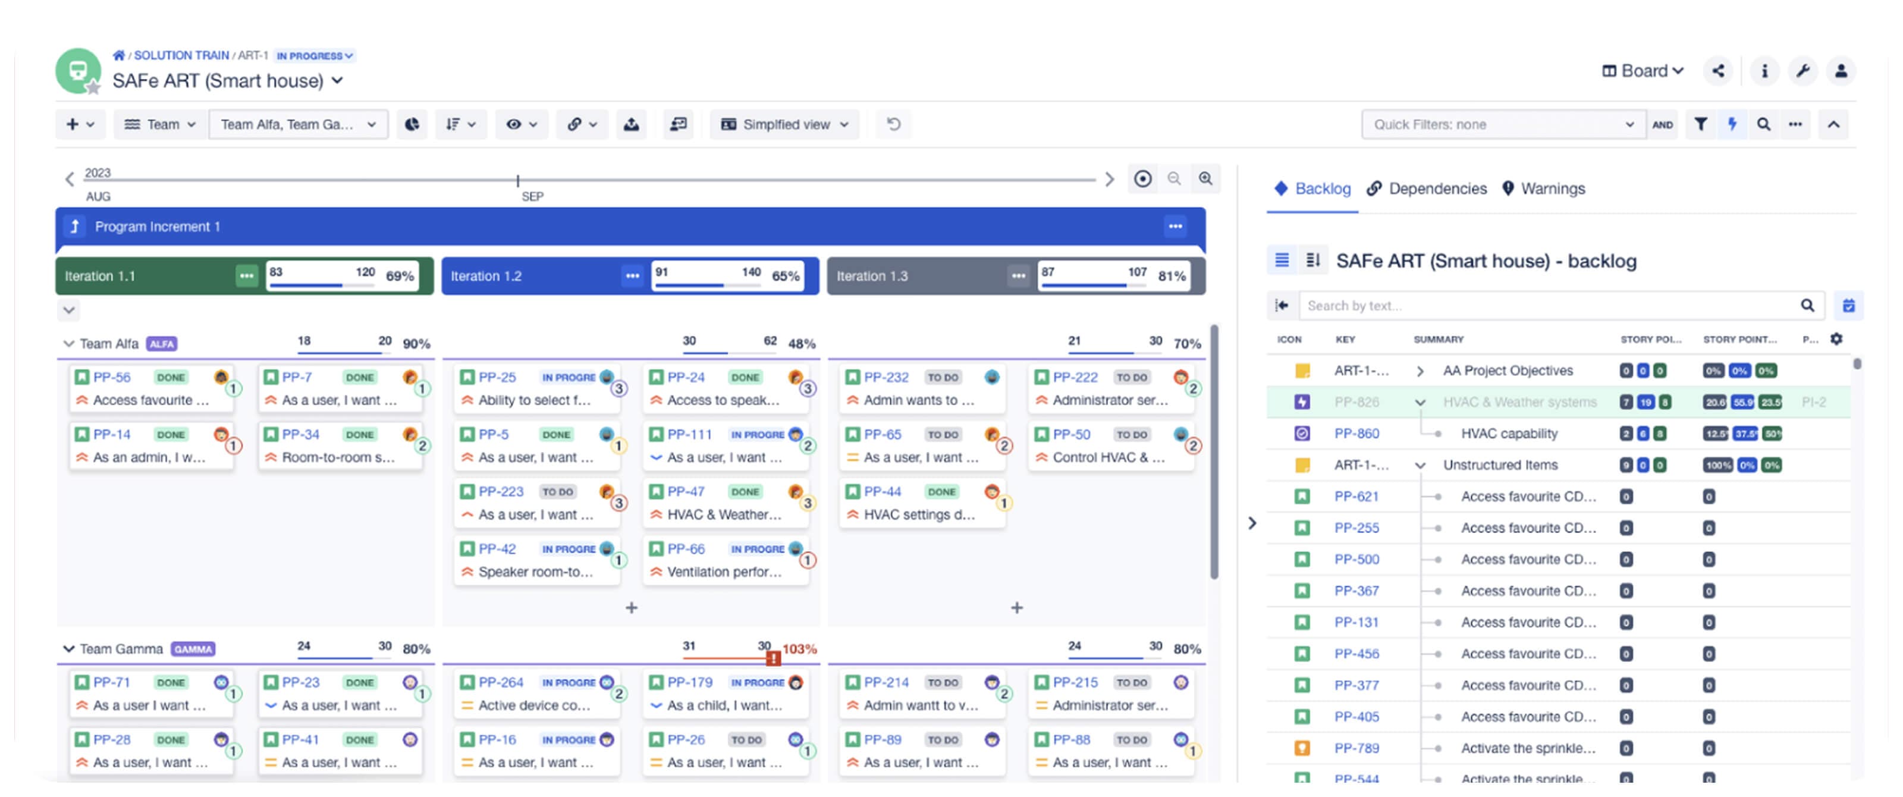
Task: Open Iteration 1.3 options menu
Action: [x=1019, y=275]
